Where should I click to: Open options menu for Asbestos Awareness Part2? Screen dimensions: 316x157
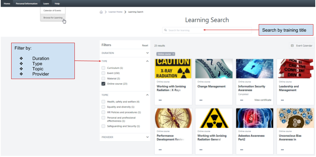tap(242, 150)
